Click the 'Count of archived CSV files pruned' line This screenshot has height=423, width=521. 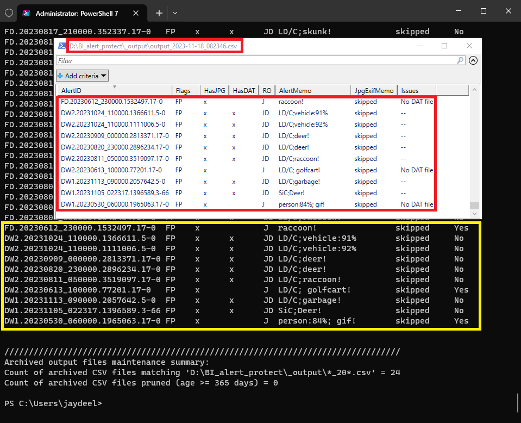click(141, 383)
